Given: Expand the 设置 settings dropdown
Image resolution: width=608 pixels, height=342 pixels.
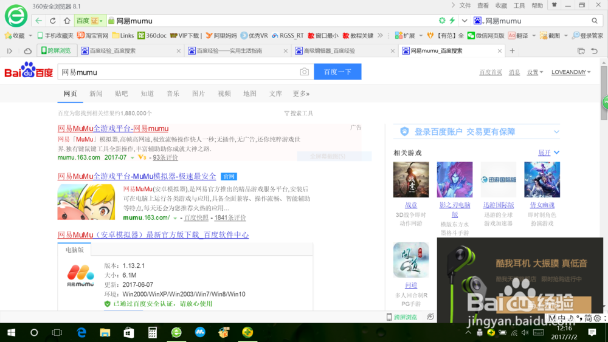Looking at the screenshot, I should (534, 72).
